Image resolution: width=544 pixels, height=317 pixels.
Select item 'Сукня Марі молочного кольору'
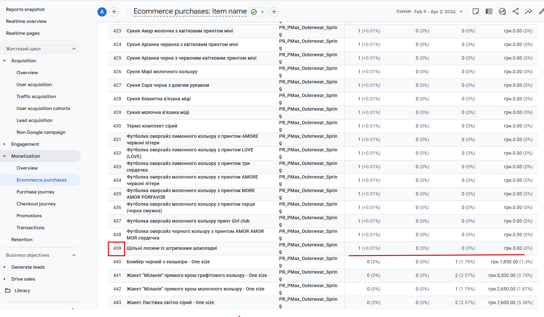tap(162, 72)
